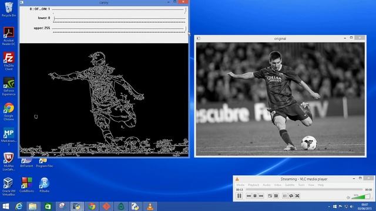Pause playback in VLC media player

(239, 196)
